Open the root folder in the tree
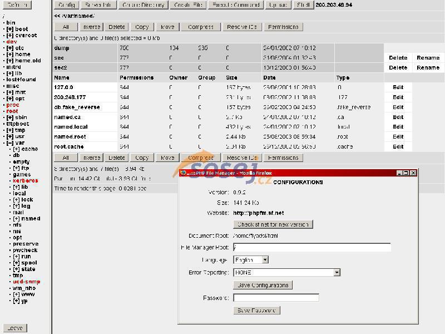 click(12, 111)
